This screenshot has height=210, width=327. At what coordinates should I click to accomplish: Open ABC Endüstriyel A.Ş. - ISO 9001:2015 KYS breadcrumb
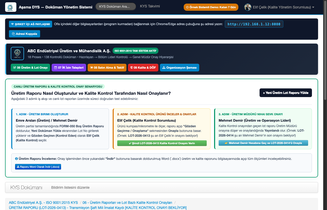click(43, 202)
